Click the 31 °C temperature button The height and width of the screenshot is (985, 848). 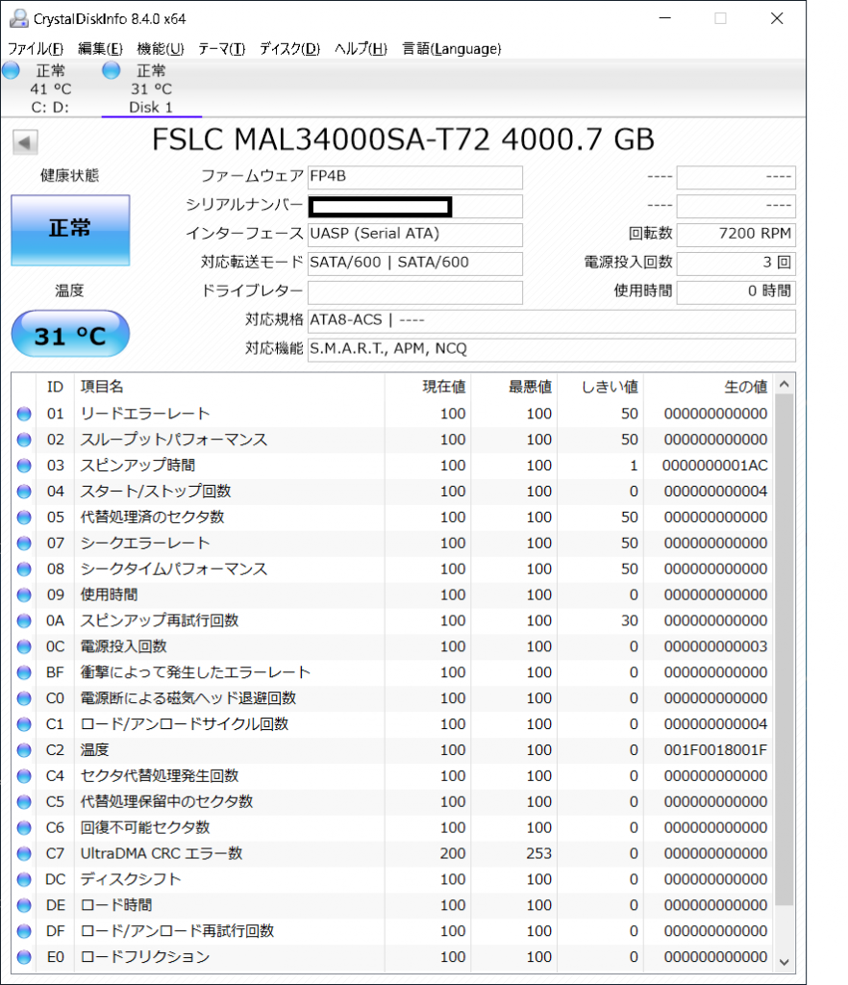coord(70,334)
